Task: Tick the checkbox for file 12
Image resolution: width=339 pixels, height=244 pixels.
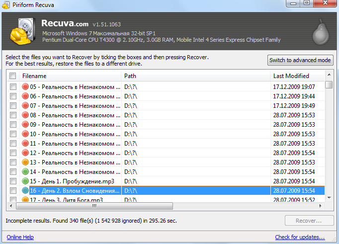Action: [x=13, y=153]
